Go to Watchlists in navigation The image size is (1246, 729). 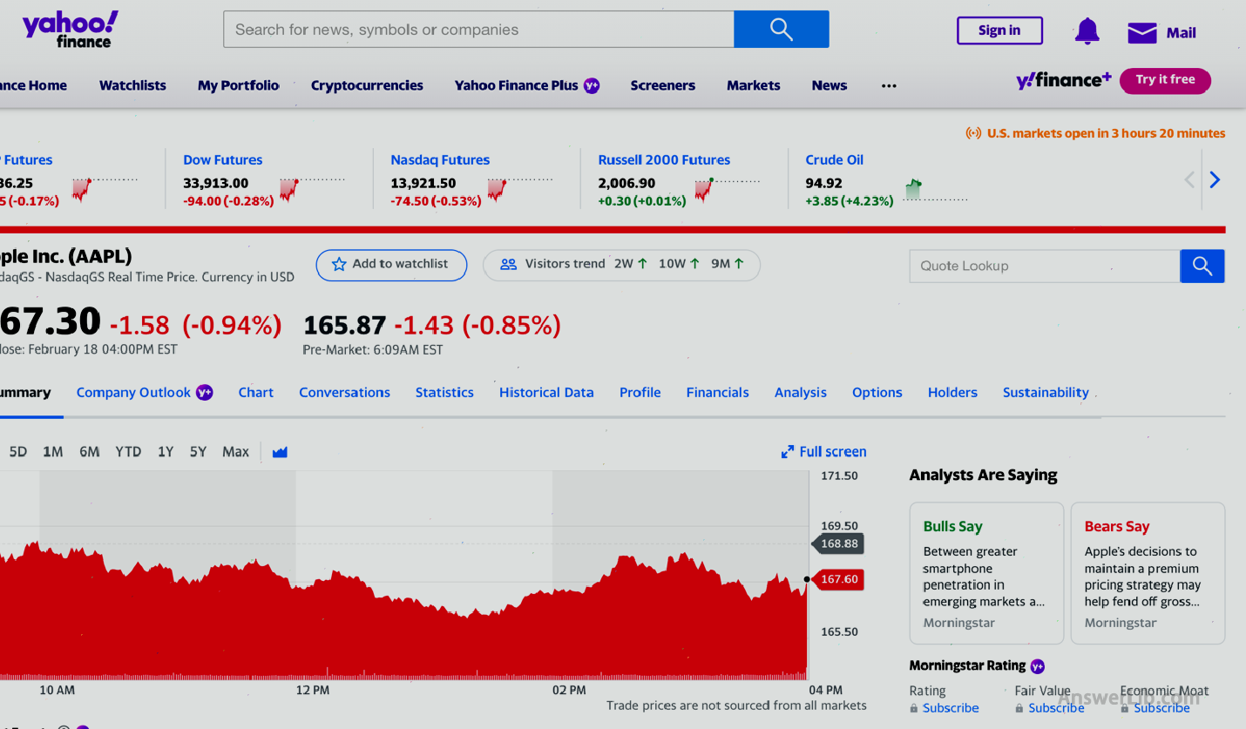click(132, 85)
